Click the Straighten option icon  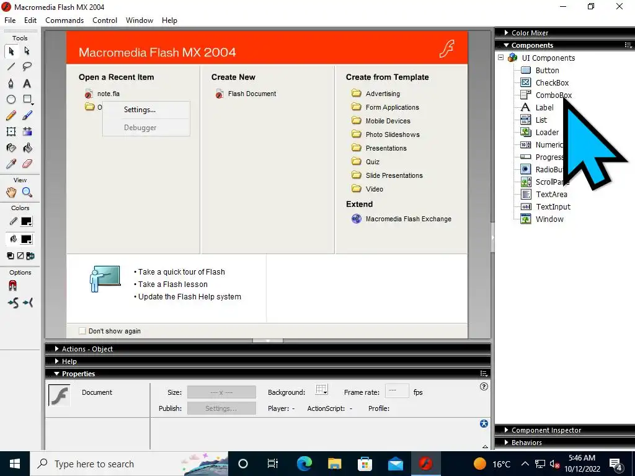pyautogui.click(x=29, y=302)
